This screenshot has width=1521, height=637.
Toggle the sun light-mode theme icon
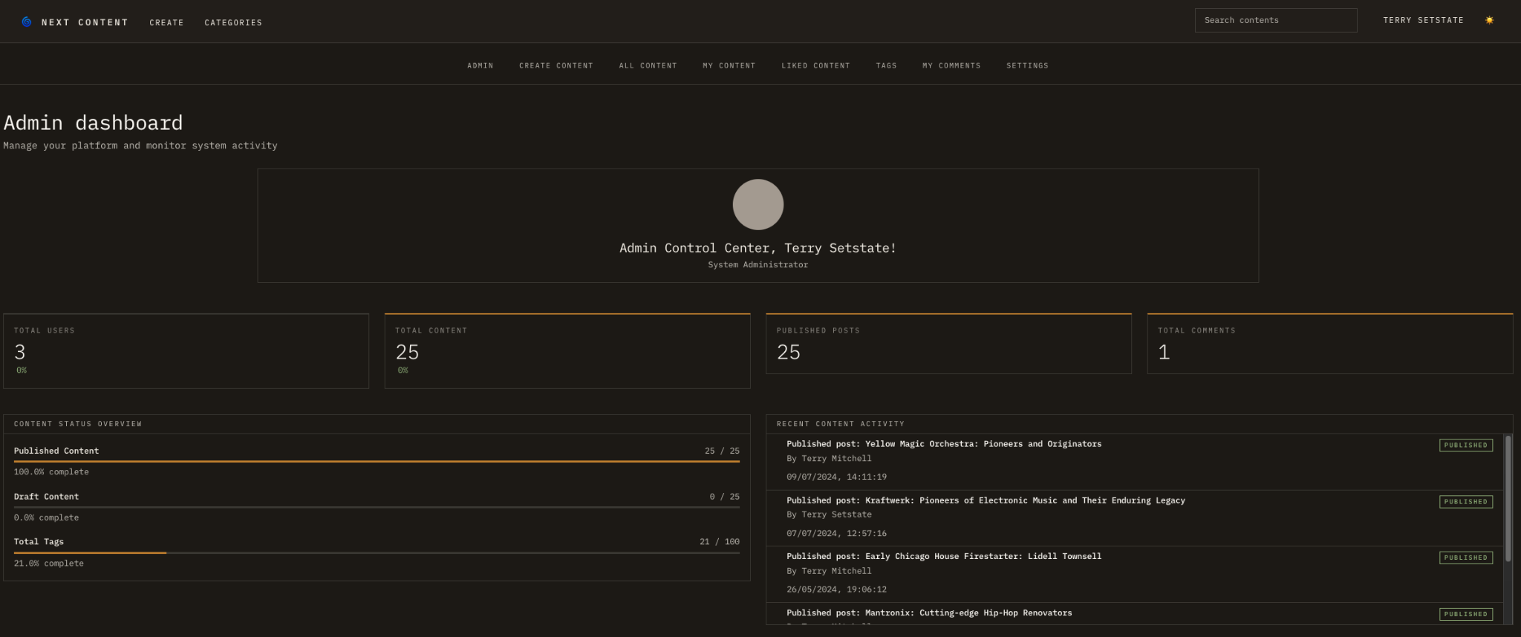point(1489,20)
